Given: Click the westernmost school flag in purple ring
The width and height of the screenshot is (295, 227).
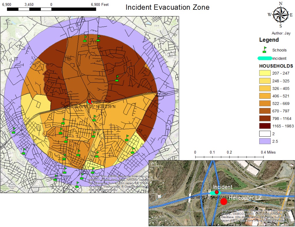Looking at the screenshot, I should coord(14,131).
